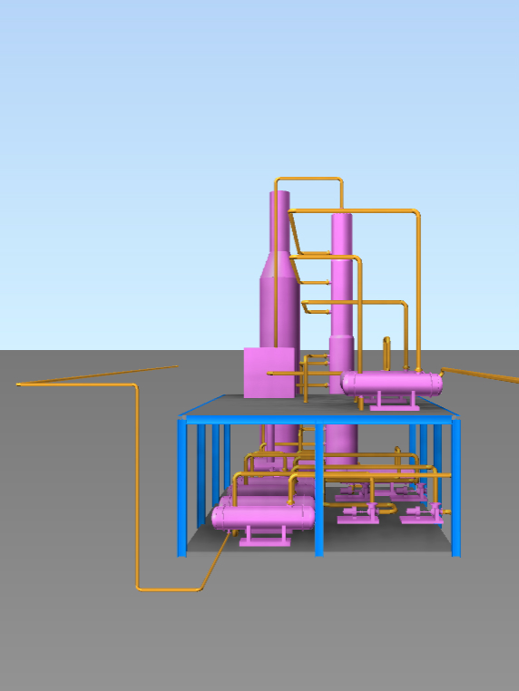This screenshot has height=691, width=519.
Task: Click the orange pipe loop above the tall column
Action: pos(308,179)
